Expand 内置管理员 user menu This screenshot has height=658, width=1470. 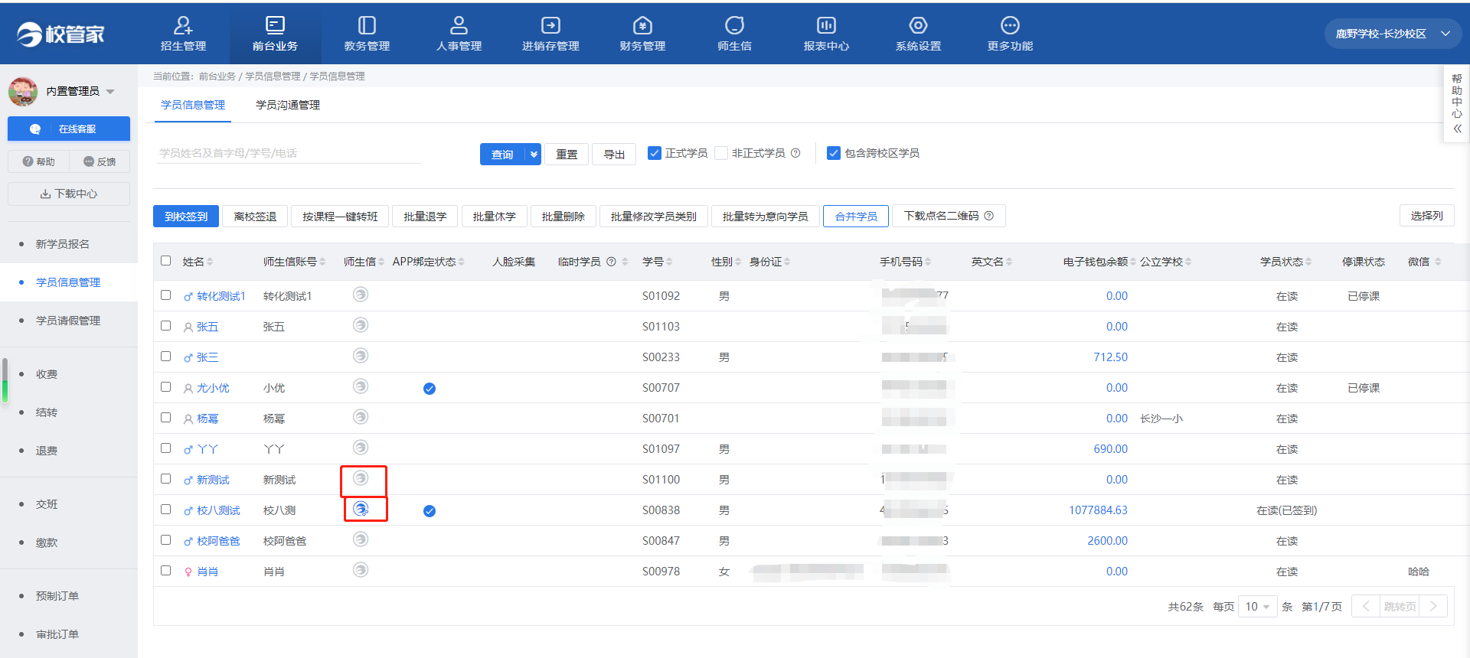pyautogui.click(x=111, y=92)
